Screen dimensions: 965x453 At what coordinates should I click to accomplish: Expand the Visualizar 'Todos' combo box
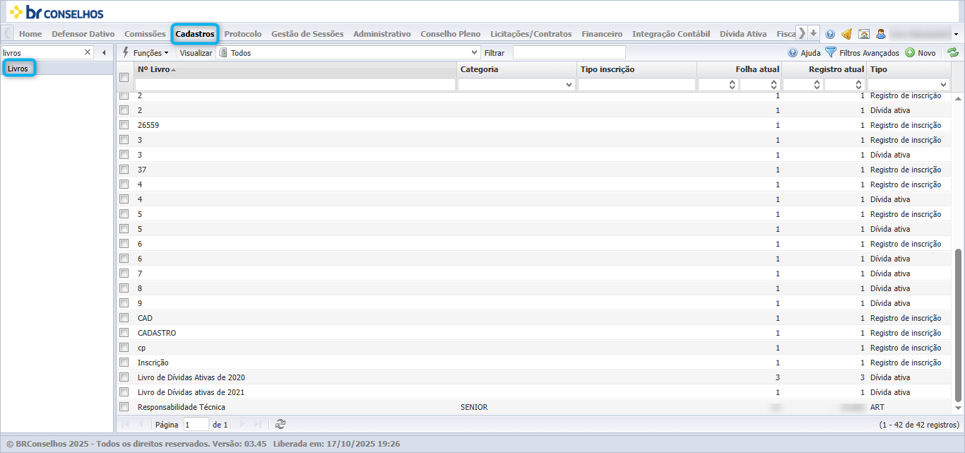(x=475, y=52)
